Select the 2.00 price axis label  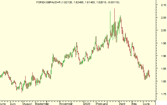[x=163, y=31]
